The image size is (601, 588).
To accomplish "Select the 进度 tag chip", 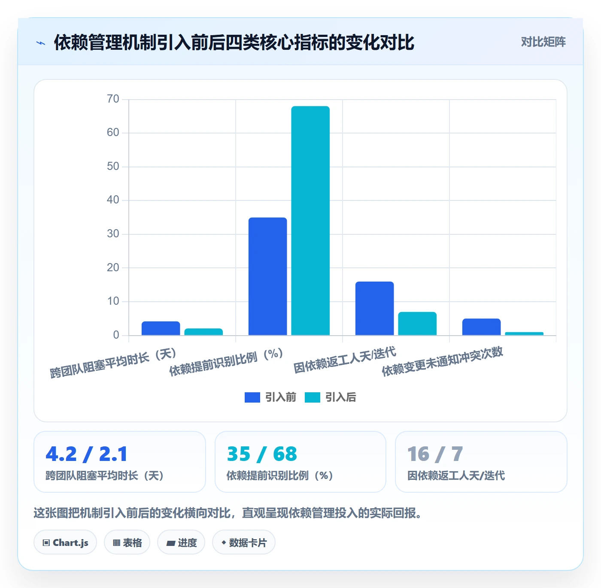I will 181,543.
